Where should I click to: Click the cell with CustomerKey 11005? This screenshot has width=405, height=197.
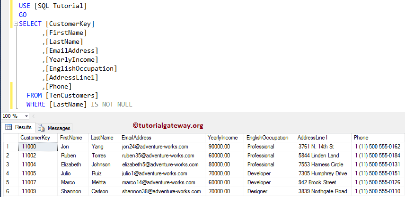point(38,173)
